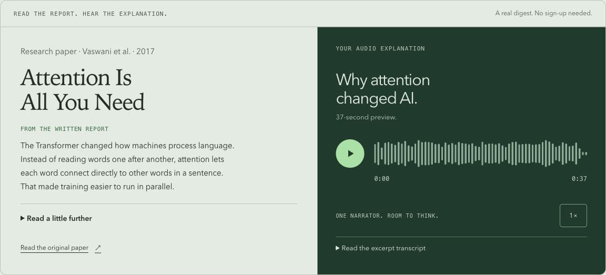Screen dimensions: 606x275
Task: Click the 'Why attention changed AI.' heading
Action: tap(382, 89)
